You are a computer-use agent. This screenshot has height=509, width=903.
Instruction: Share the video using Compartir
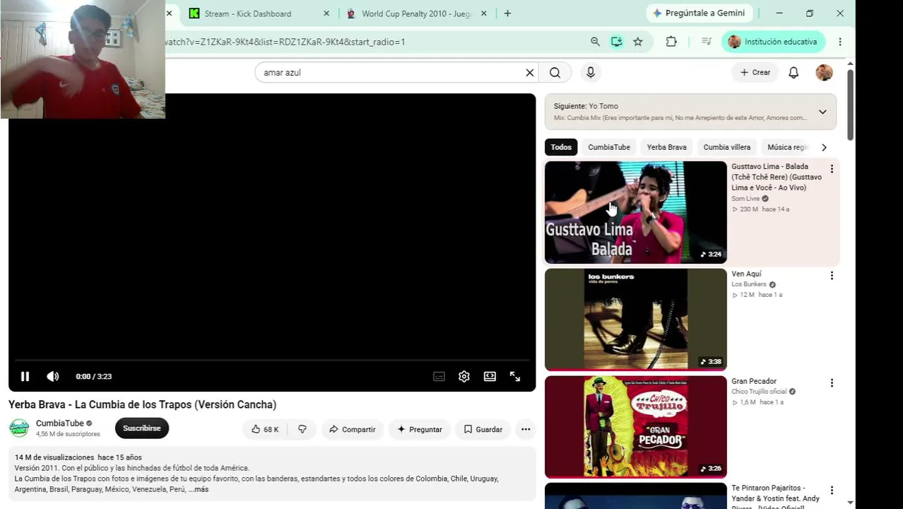(x=352, y=429)
